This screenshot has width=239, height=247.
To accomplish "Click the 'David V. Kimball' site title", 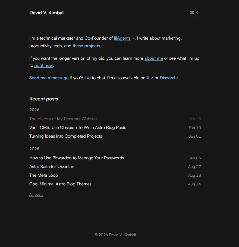I will [47, 12].
